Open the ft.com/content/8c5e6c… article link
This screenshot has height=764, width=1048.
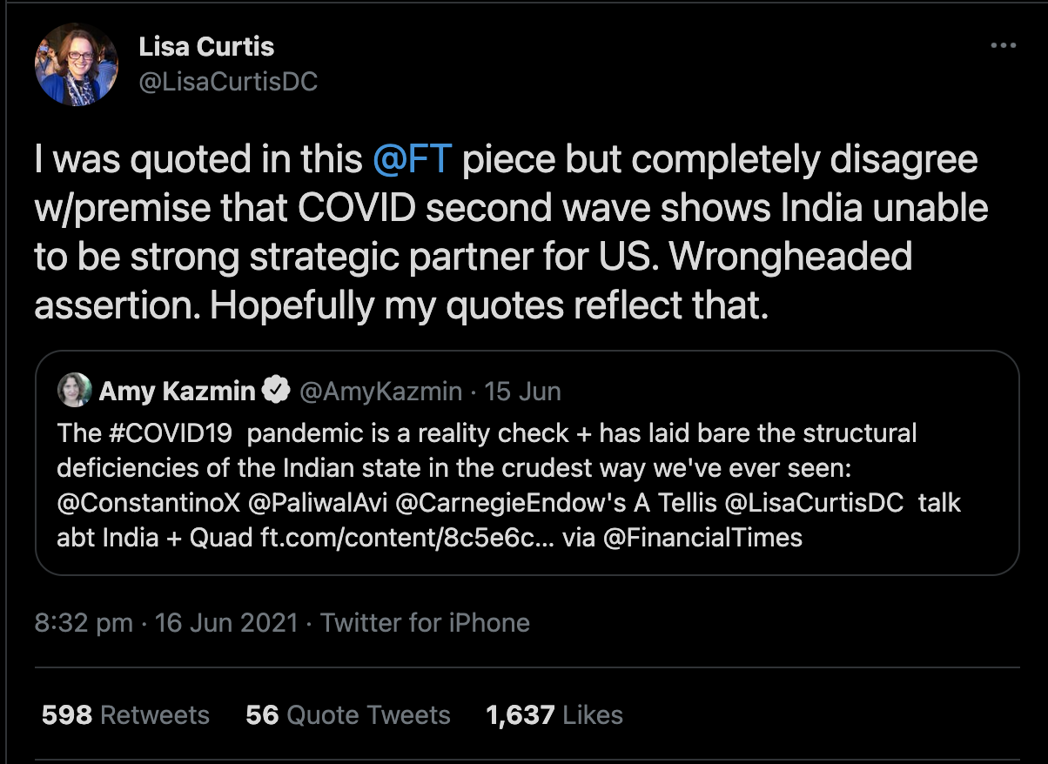408,537
